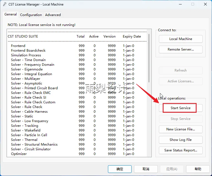Open the Advanced tab
The width and height of the screenshot is (212, 176).
tap(53, 15)
